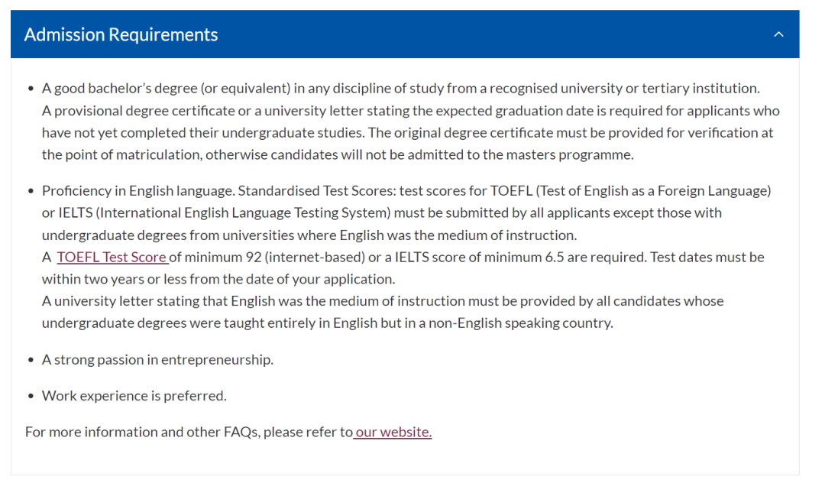Click the bullet beside 'A good bachelor's degree'
Screen dimensions: 825x483
(x=31, y=89)
